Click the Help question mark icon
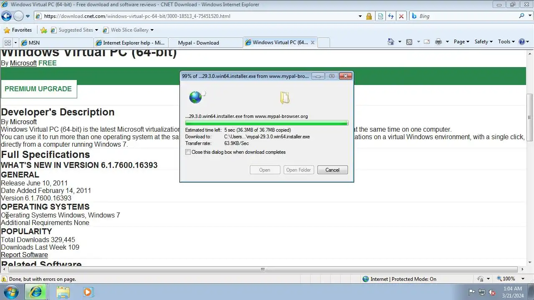The image size is (534, 300). pyautogui.click(x=521, y=42)
